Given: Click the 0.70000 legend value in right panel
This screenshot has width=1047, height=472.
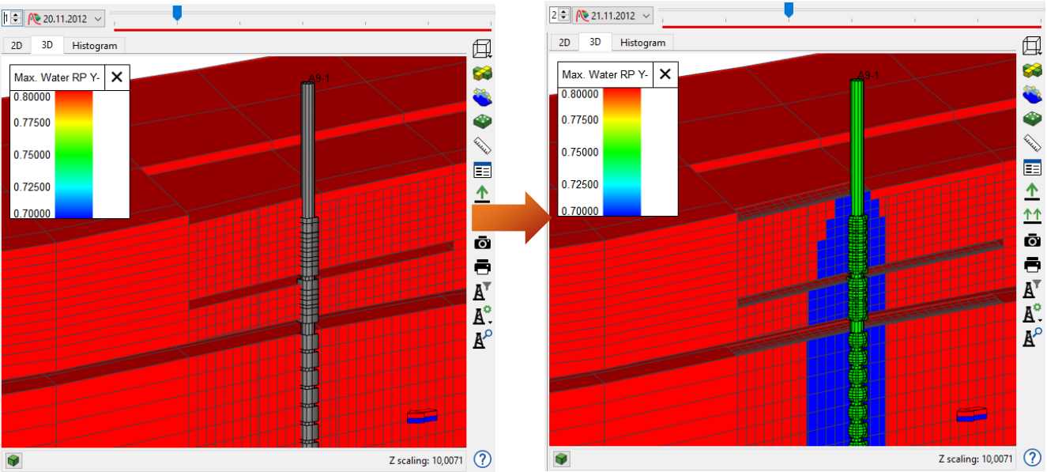Looking at the screenshot, I should (x=579, y=211).
